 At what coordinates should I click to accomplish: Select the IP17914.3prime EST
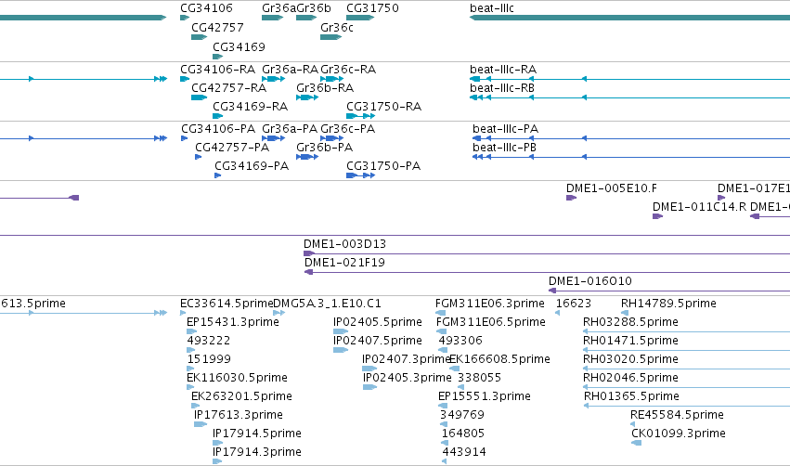pyautogui.click(x=217, y=461)
